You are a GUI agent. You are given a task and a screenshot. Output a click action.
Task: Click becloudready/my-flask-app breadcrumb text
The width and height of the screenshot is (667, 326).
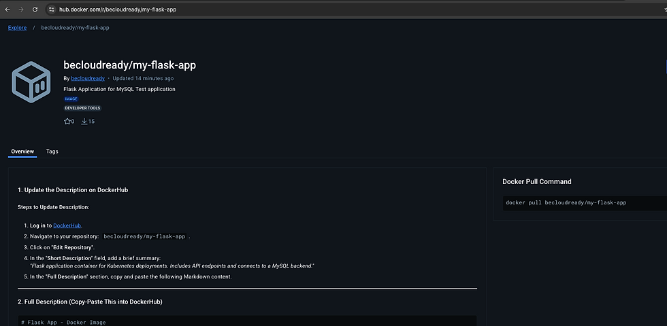(x=76, y=28)
